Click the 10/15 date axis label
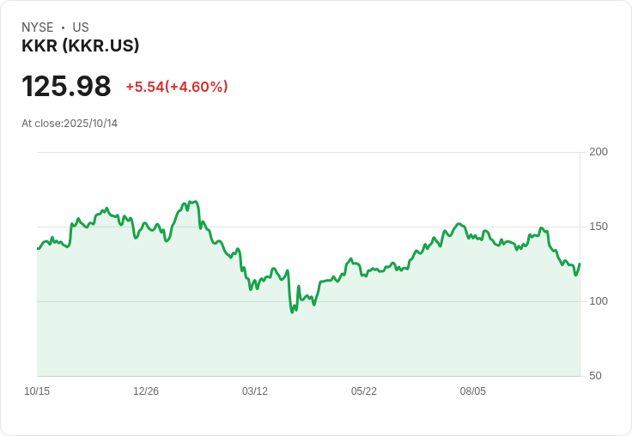Image resolution: width=632 pixels, height=436 pixels. (x=37, y=391)
